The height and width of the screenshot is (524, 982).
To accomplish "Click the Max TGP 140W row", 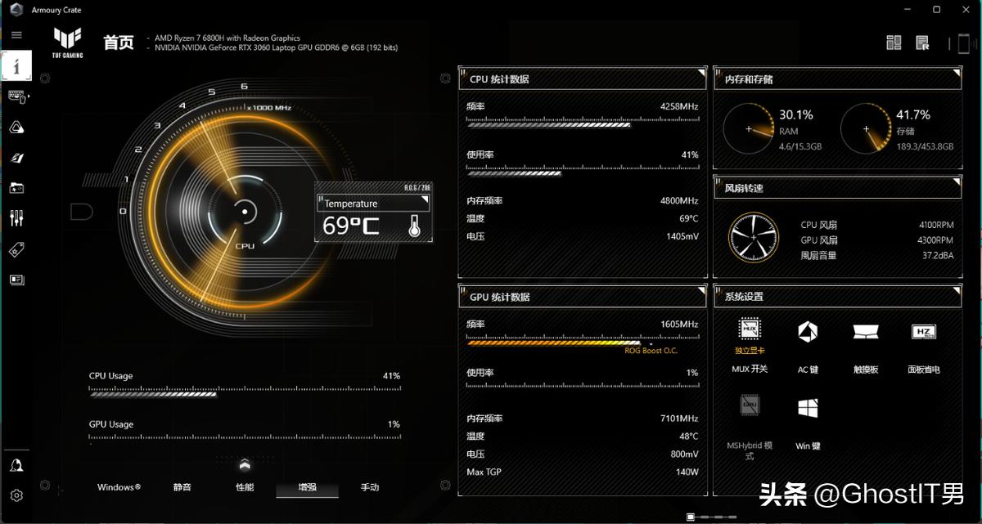I will coord(582,472).
